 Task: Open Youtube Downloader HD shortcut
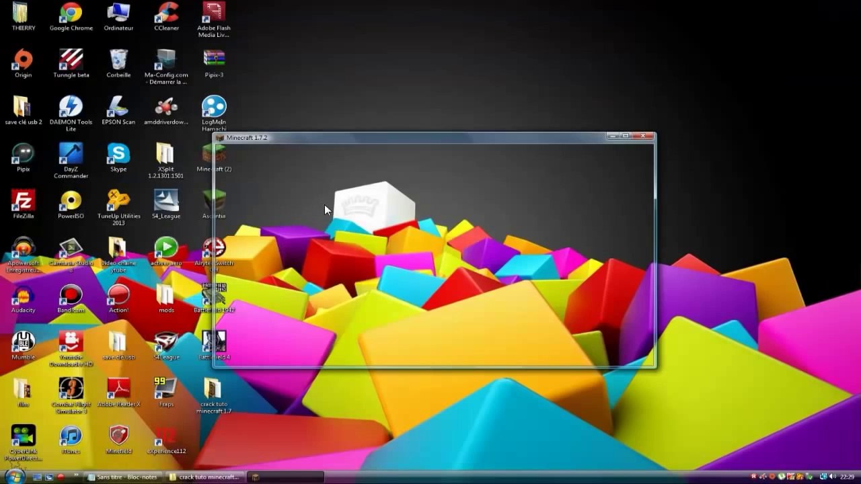click(71, 350)
